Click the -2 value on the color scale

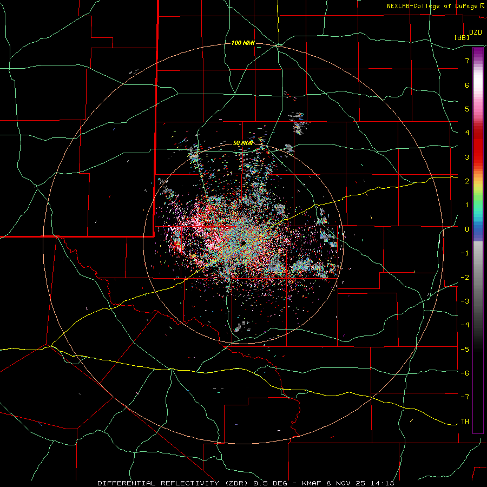(465, 277)
